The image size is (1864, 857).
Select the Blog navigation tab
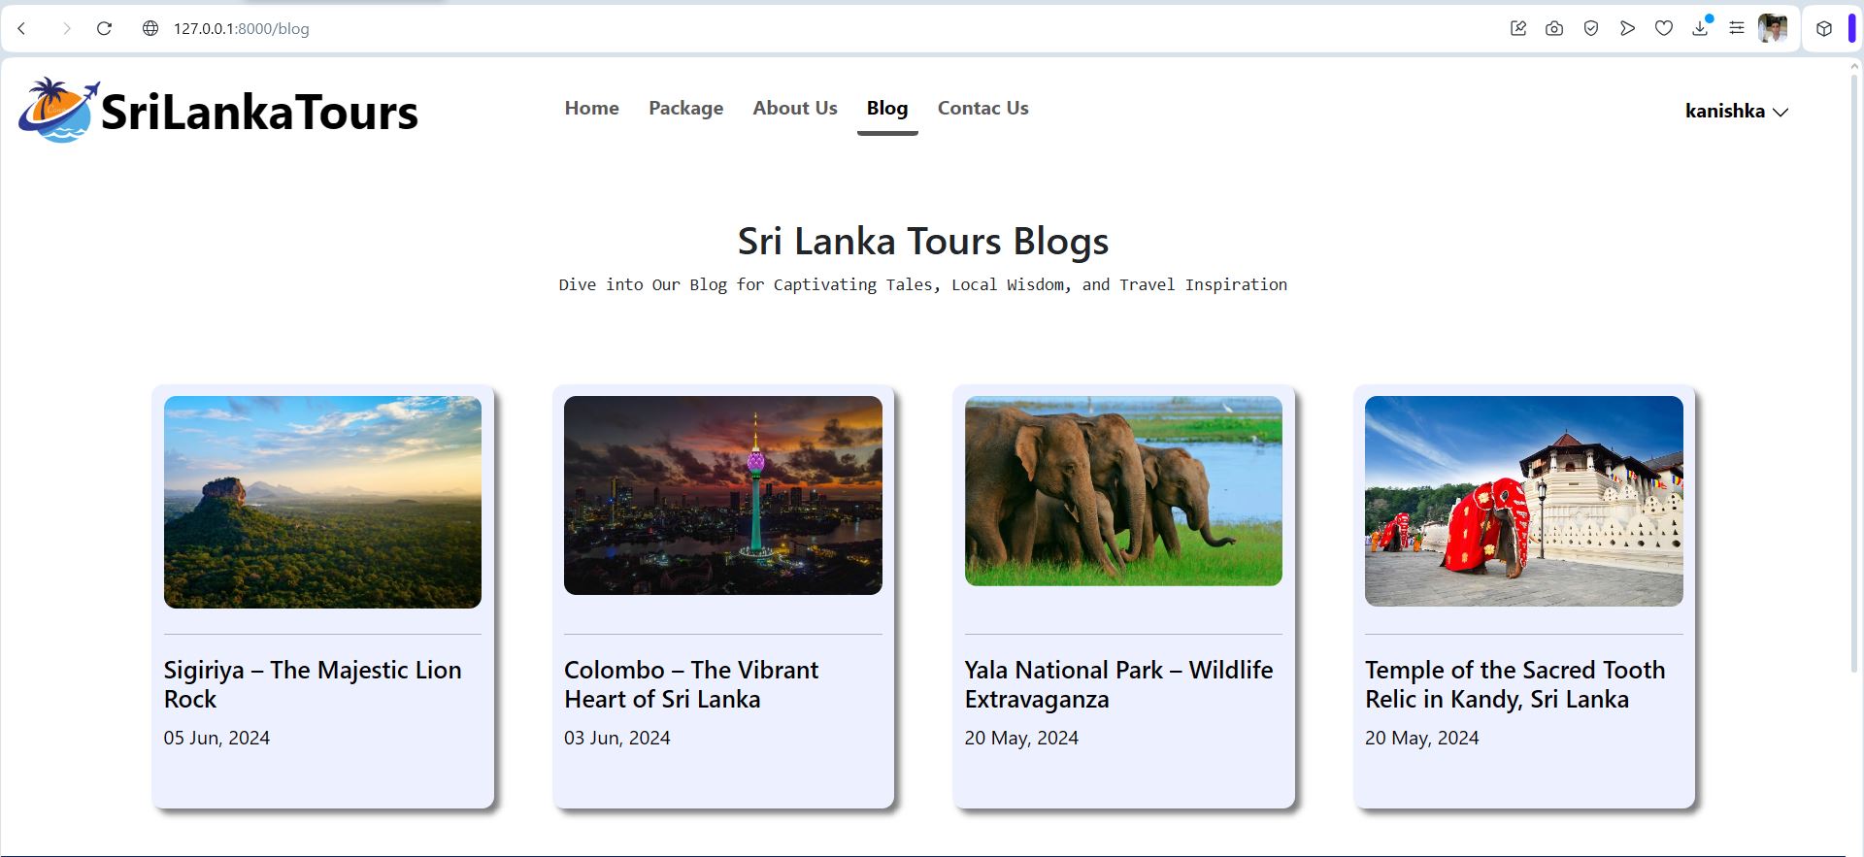pyautogui.click(x=887, y=108)
